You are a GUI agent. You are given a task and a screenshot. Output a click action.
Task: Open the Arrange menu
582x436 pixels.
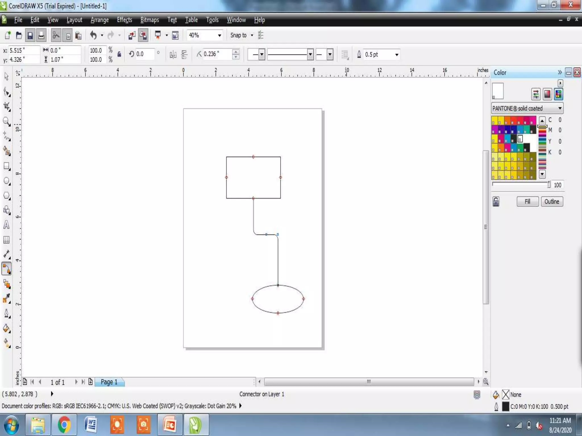point(99,20)
